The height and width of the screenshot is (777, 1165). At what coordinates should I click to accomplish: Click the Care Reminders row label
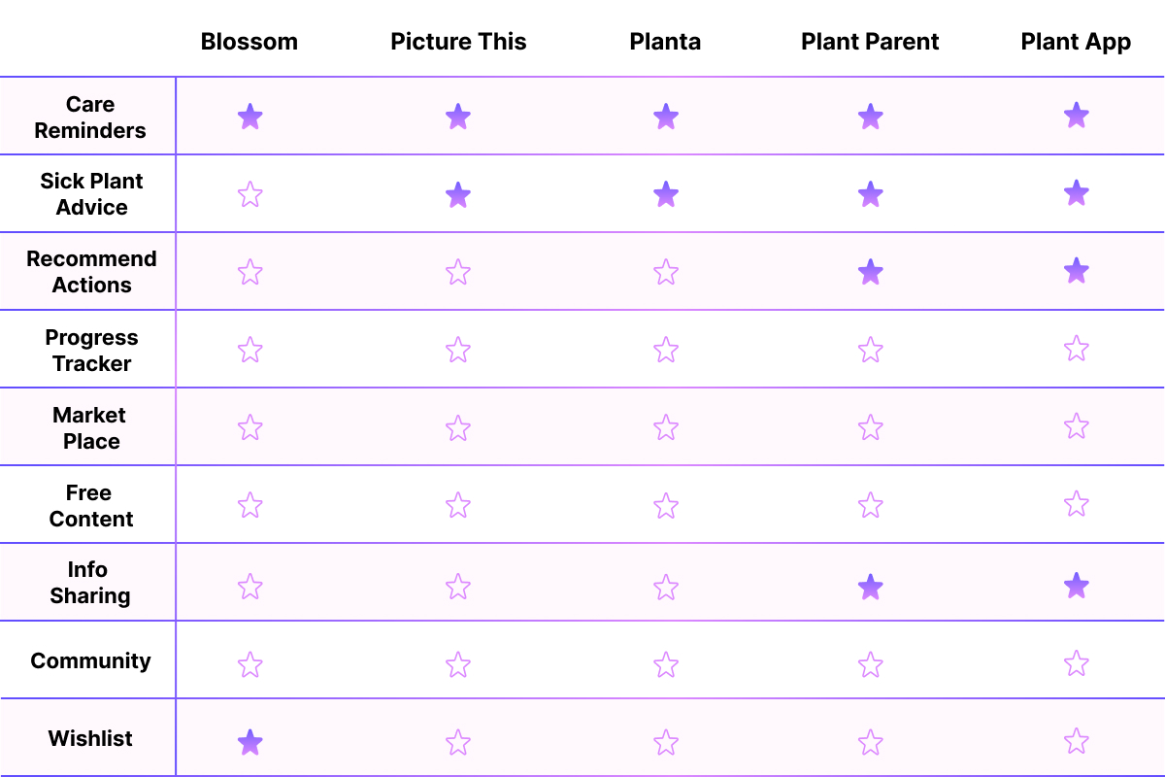coord(90,118)
